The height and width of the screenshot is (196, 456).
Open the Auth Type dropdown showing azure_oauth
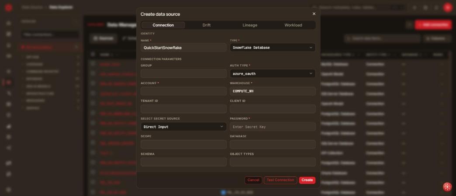(x=273, y=73)
